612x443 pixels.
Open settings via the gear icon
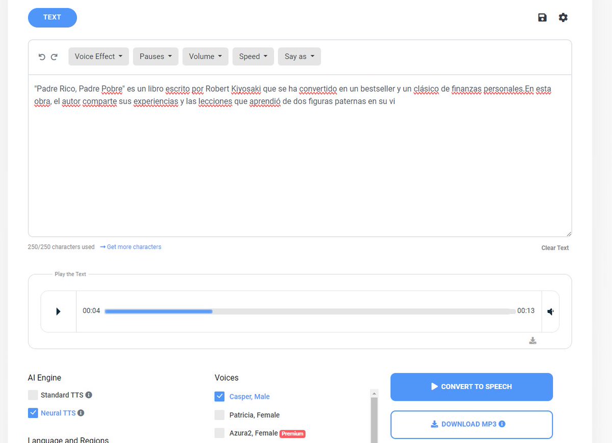click(x=563, y=17)
